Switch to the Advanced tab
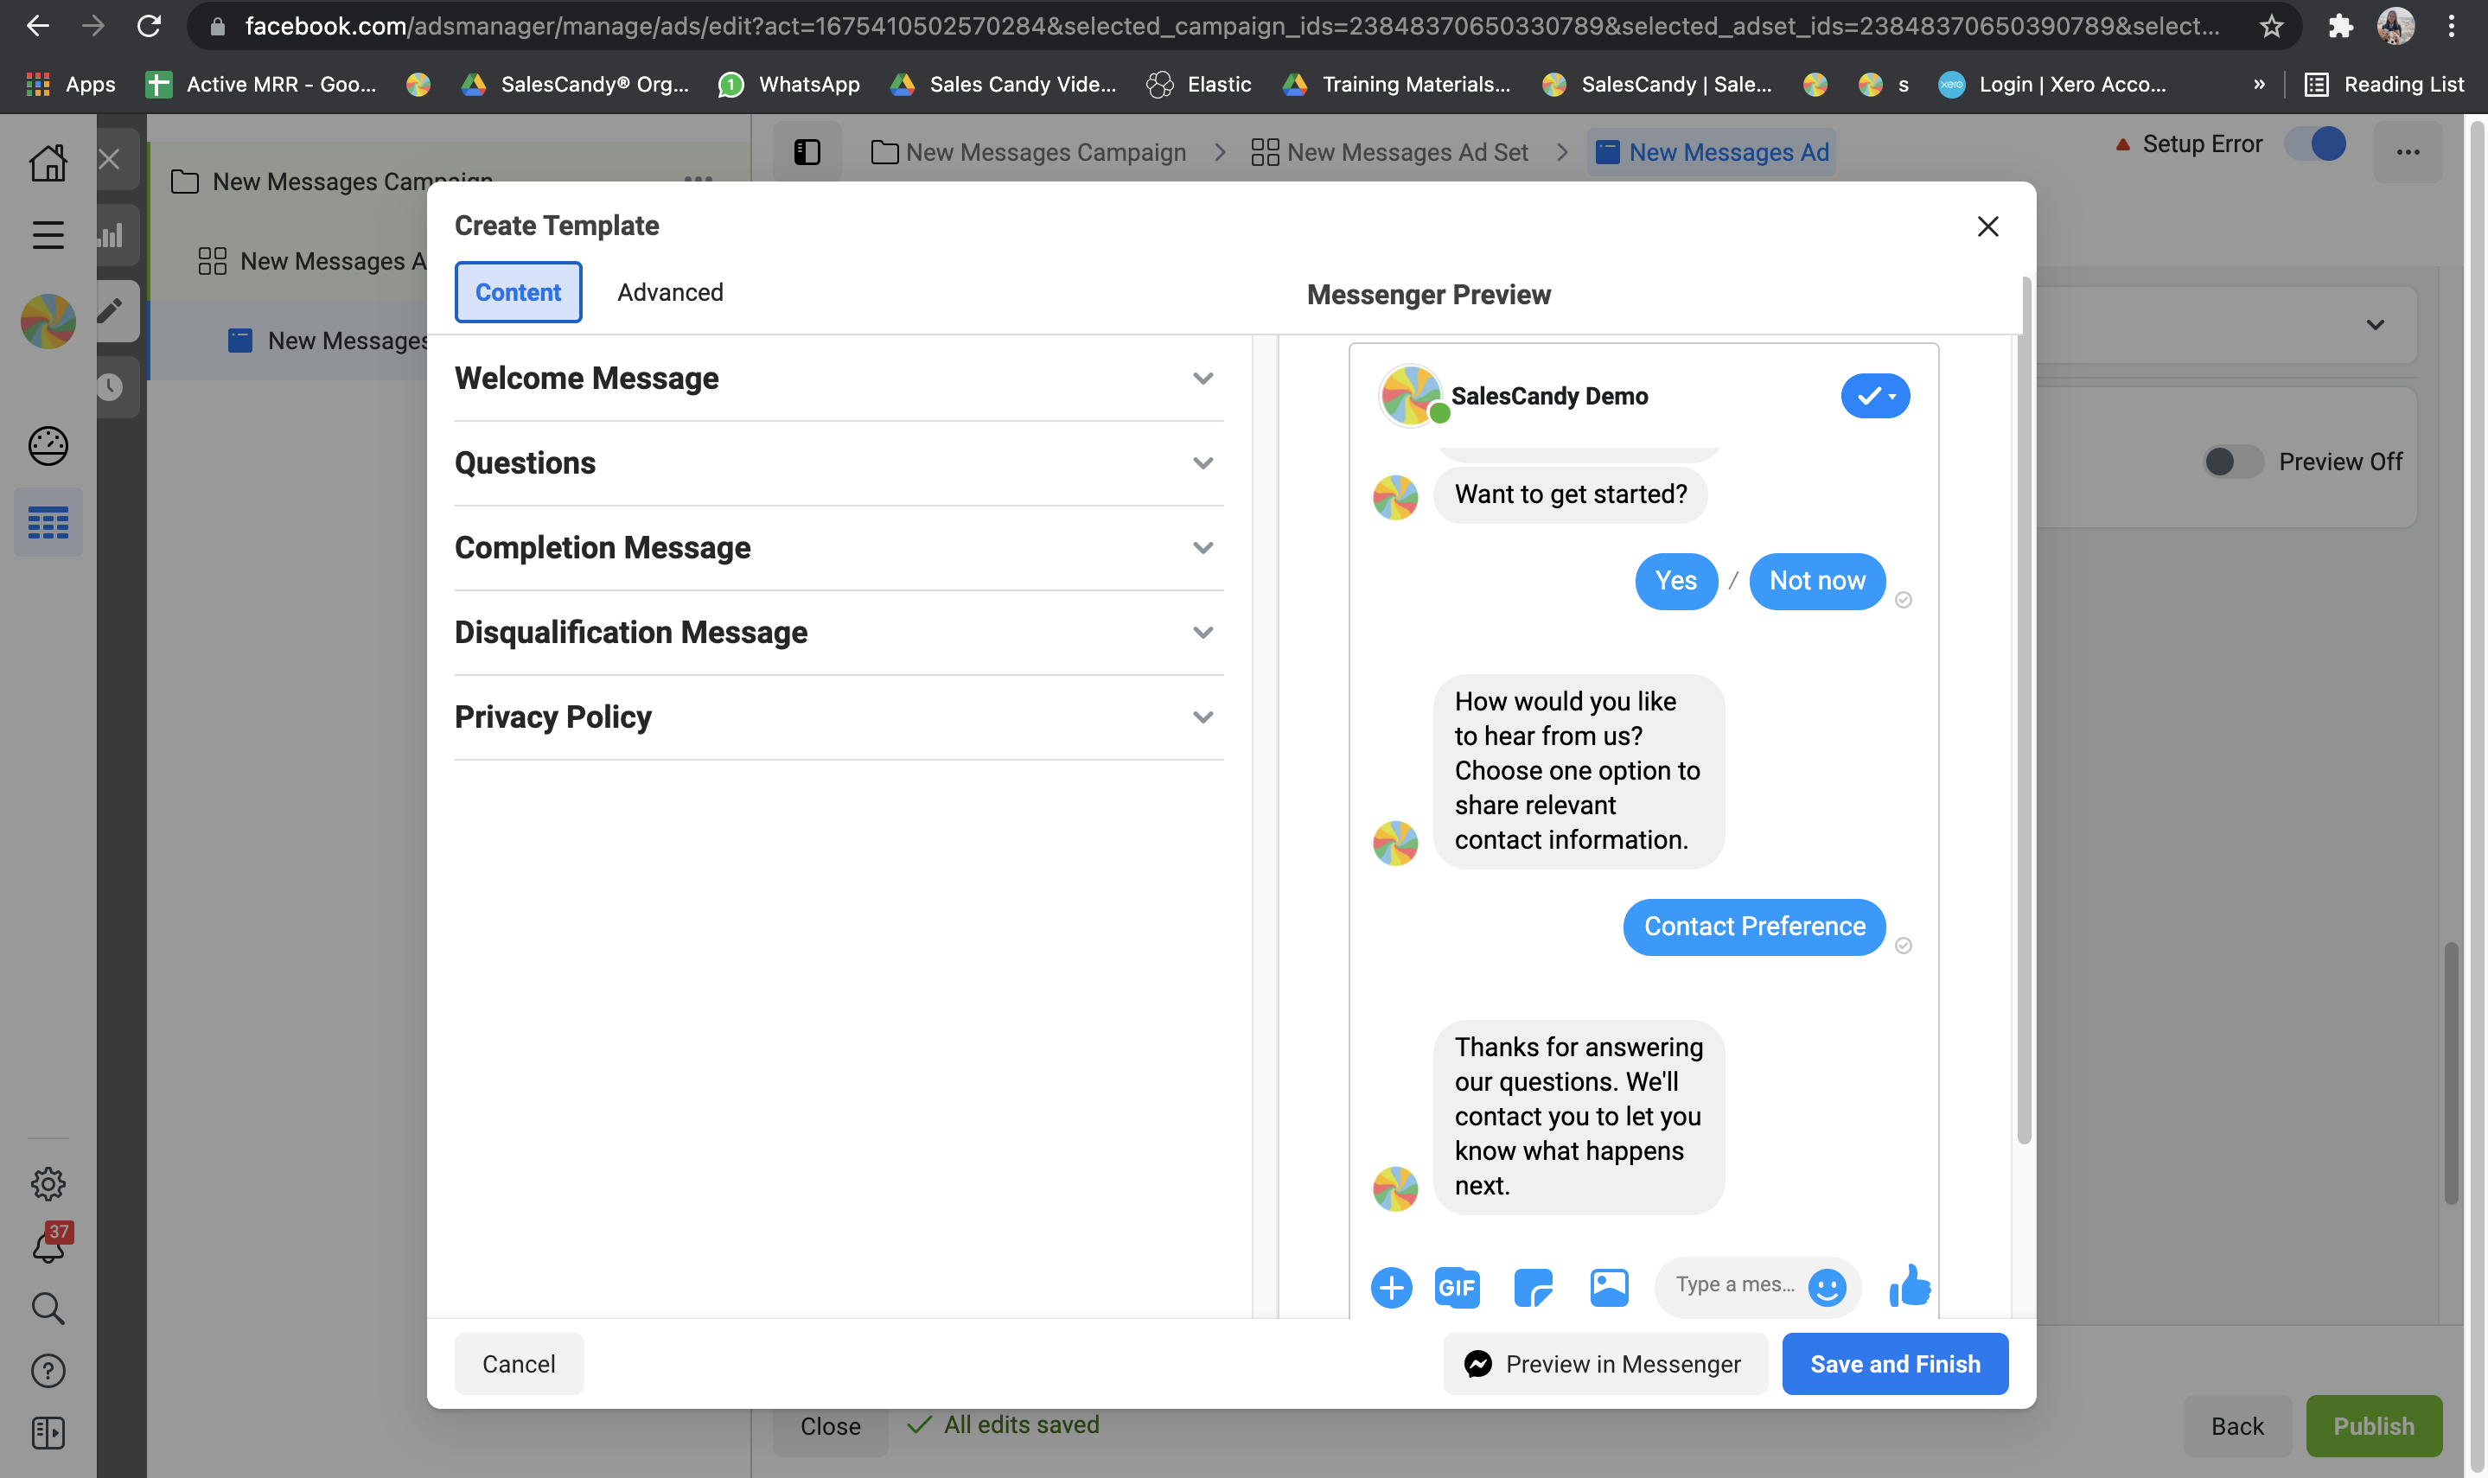This screenshot has width=2488, height=1478. click(x=669, y=292)
